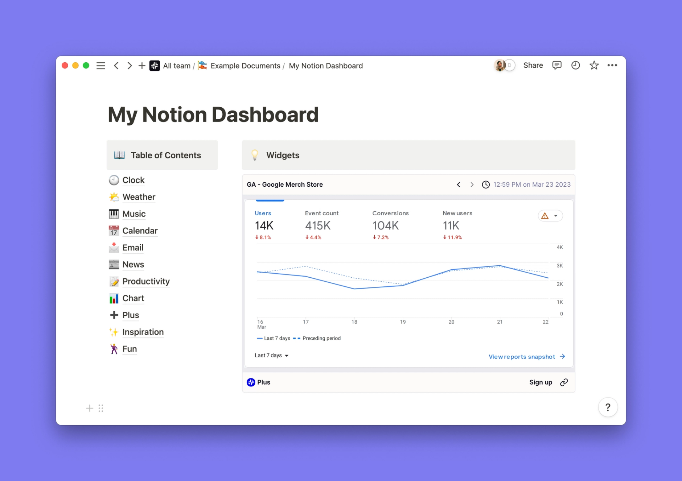This screenshot has width=682, height=481.
Task: Click the next snapshot arrow in GA widget
Action: click(x=472, y=184)
